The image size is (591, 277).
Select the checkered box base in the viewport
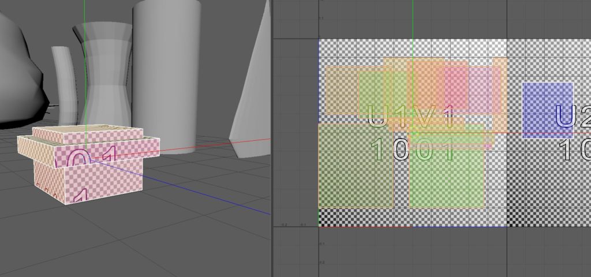point(104,185)
